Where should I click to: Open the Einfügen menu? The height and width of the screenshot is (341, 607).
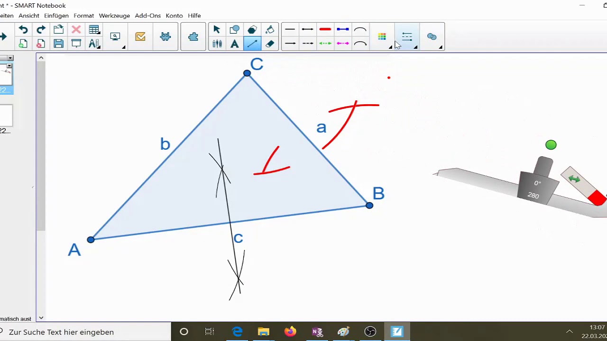(56, 16)
